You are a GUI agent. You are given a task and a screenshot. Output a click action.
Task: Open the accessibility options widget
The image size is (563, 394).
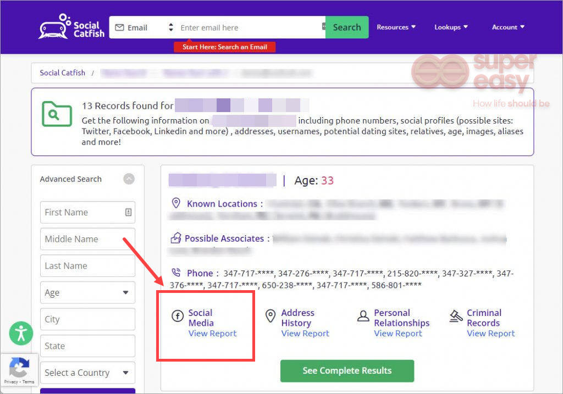[21, 333]
